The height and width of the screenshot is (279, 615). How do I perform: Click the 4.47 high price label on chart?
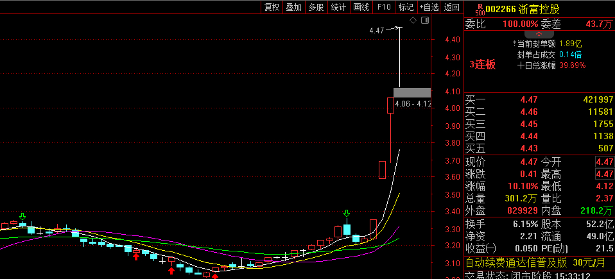[x=376, y=30]
